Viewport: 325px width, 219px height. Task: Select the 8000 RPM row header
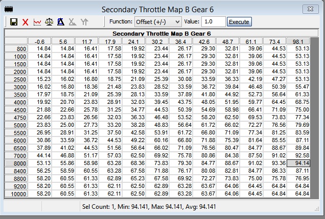[16, 163]
